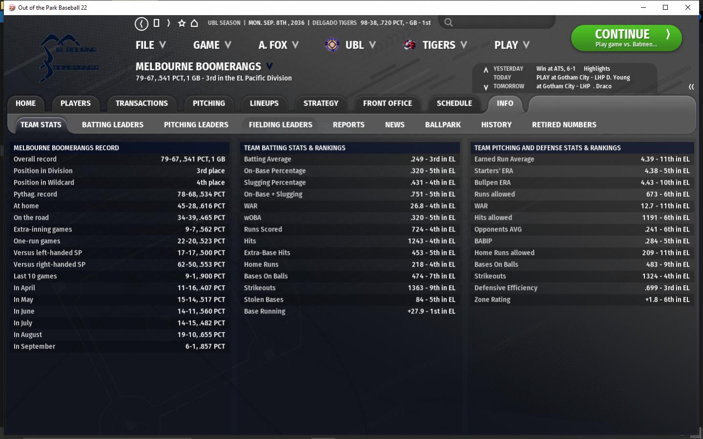Click the 'Batting Average' row label

268,159
